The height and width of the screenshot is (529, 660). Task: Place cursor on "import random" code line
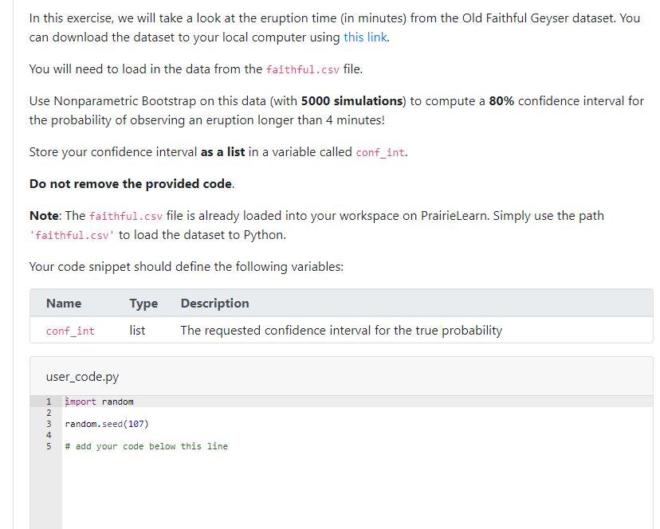tap(100, 402)
